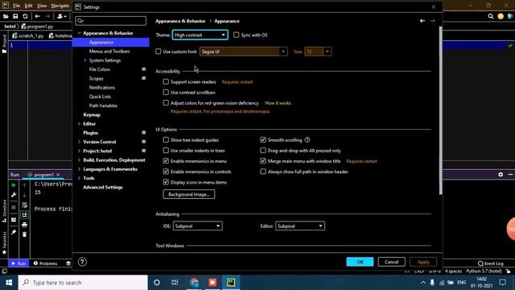The image size is (515, 290).
Task: Collapse Appearance & Behavior tree node
Action: point(79,33)
